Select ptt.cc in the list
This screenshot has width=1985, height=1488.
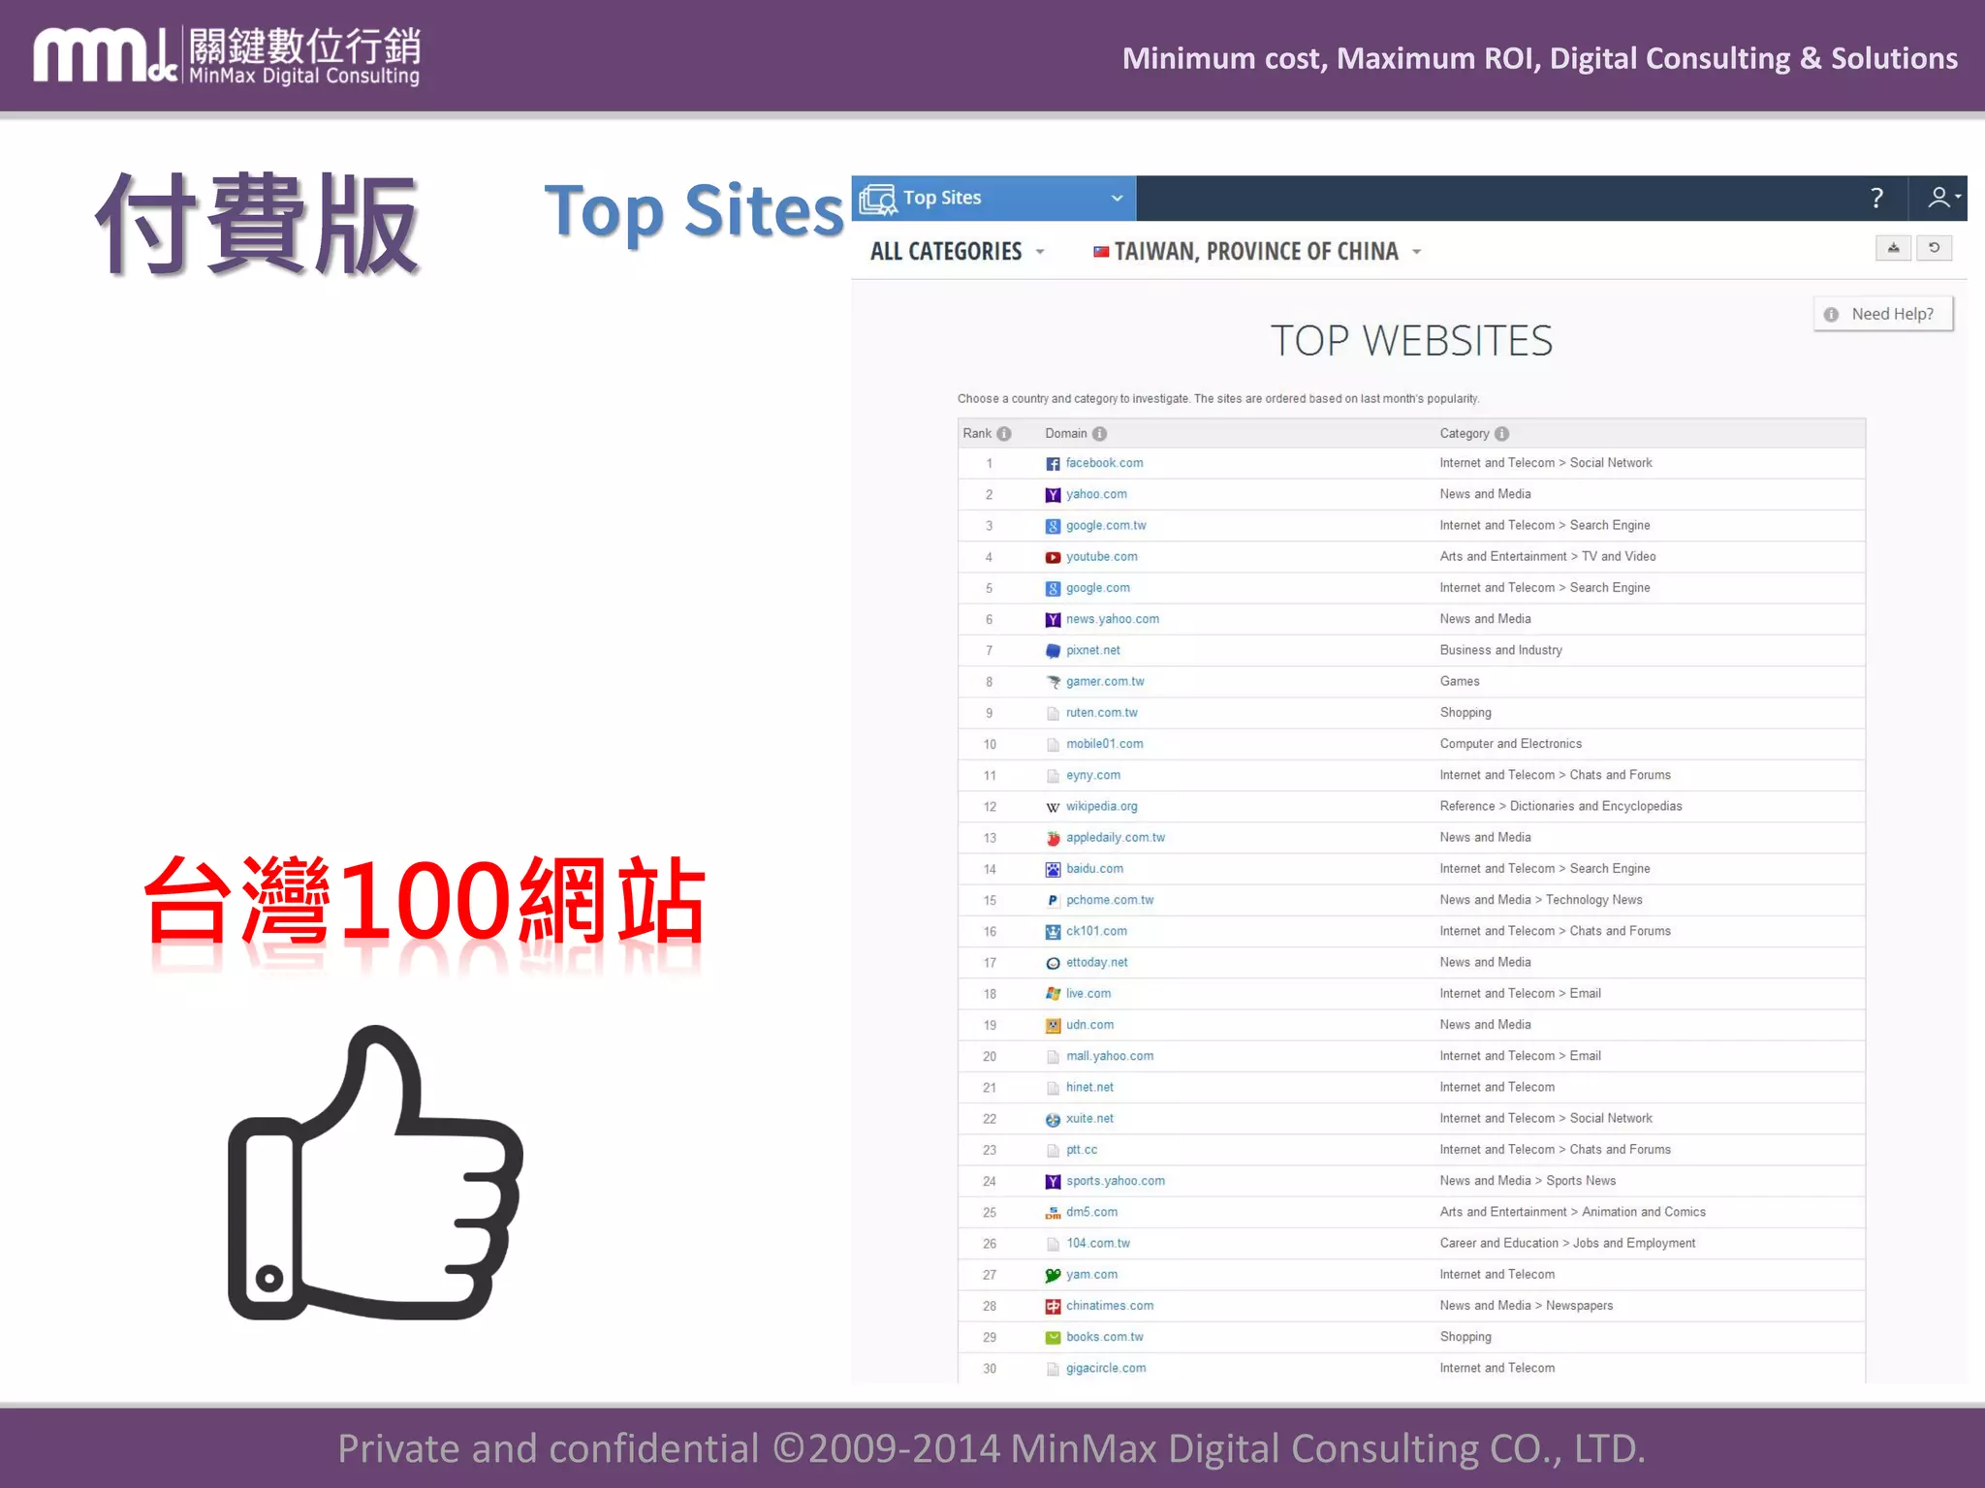1082,1150
